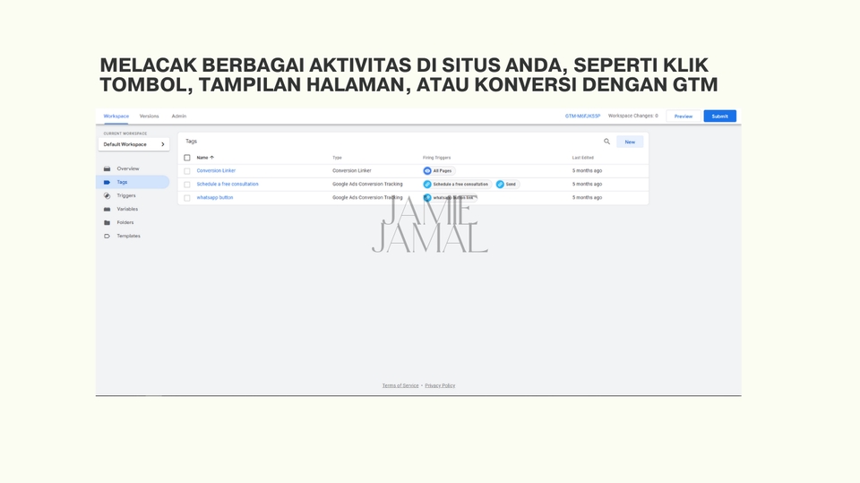Viewport: 860px width, 483px height.
Task: Check the Conversion Linker row checkbox
Action: 187,171
